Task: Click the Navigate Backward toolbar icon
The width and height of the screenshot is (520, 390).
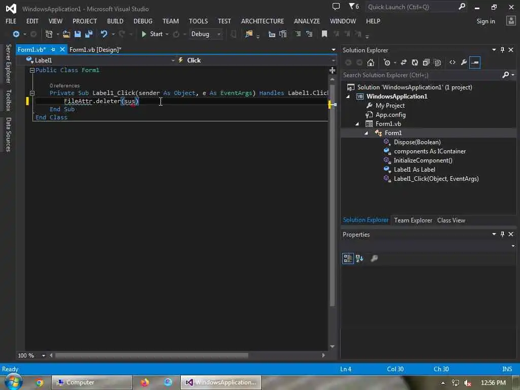Action: pyautogui.click(x=16, y=34)
